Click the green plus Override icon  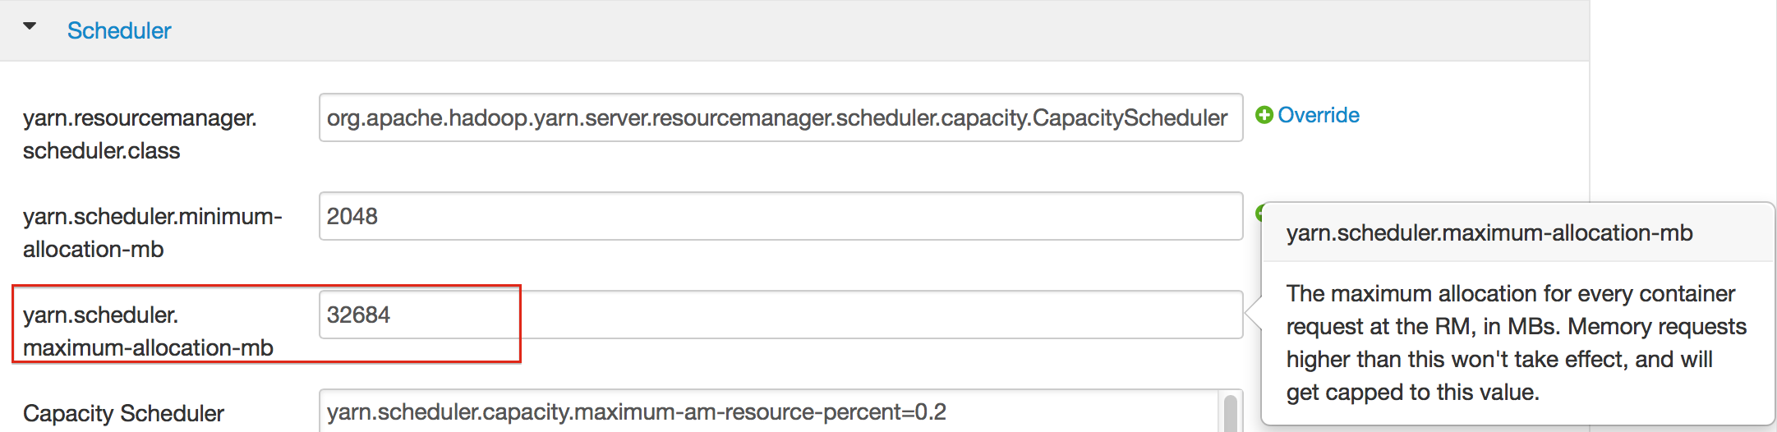pos(1264,115)
